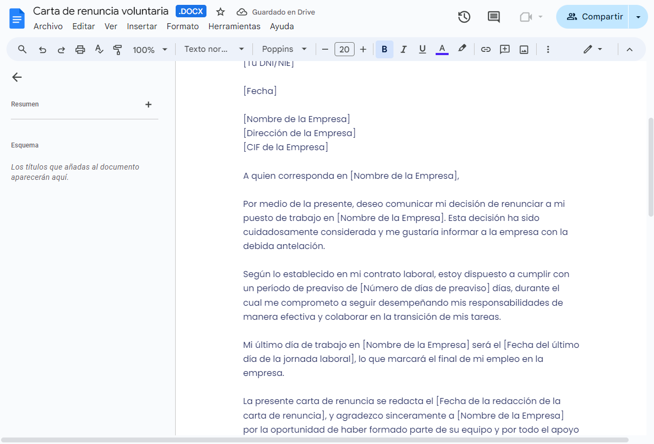This screenshot has width=654, height=444.
Task: Insert an image
Action: tap(523, 49)
